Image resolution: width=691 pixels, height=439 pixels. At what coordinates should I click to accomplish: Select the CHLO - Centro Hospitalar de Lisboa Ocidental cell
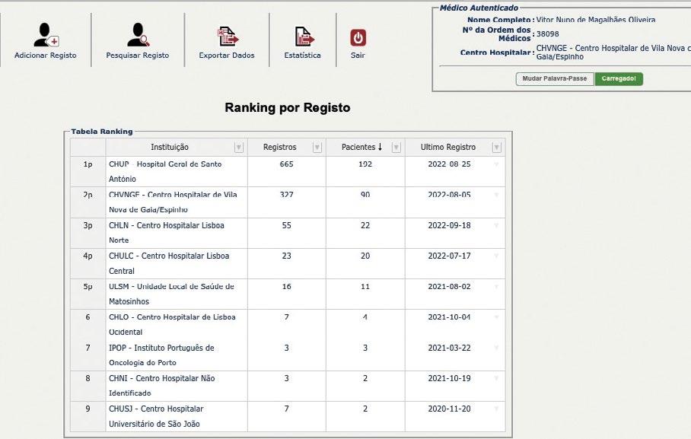(177, 324)
